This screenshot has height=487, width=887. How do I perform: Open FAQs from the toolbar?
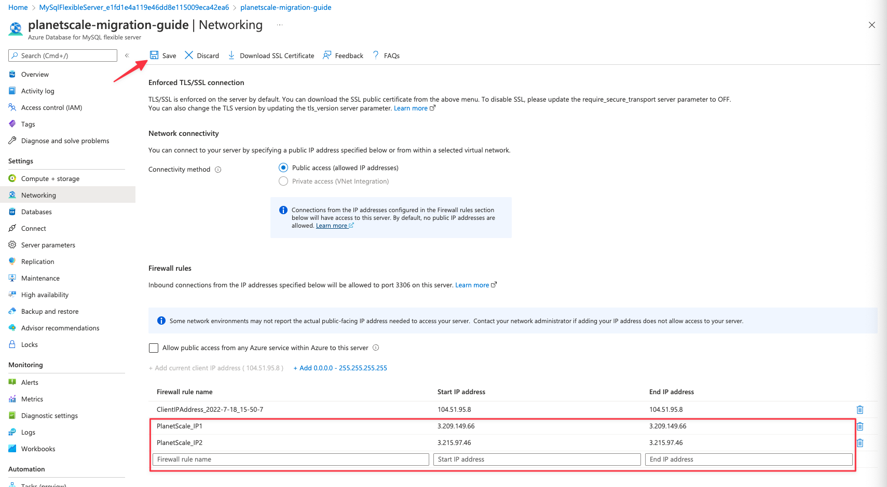[386, 55]
